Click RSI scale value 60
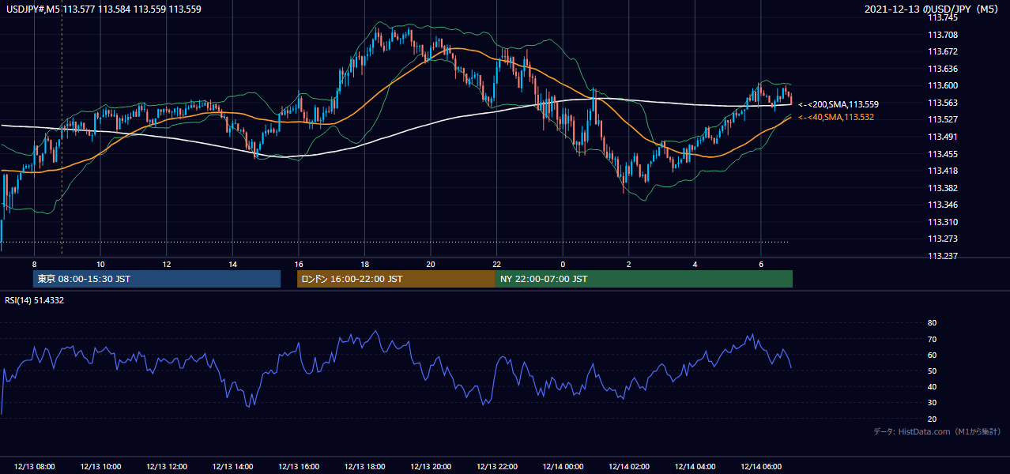 click(933, 355)
